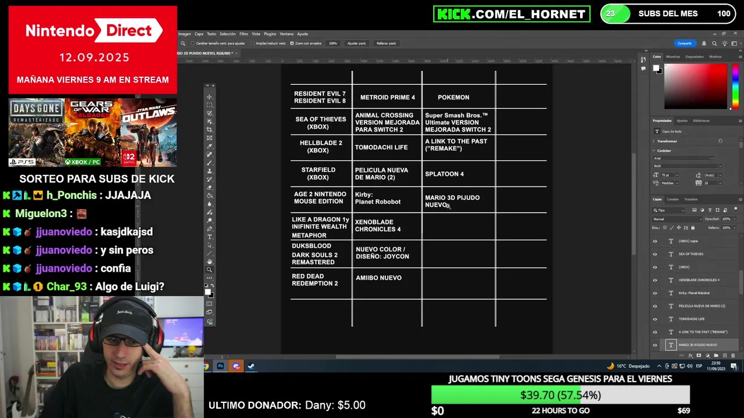Hide the Kirby: Planet Robobot layer
This screenshot has height=418, width=744.
pos(655,293)
